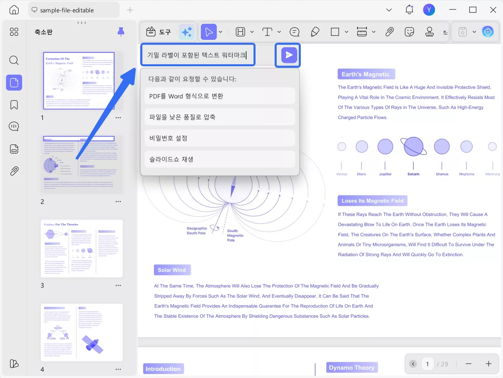The height and width of the screenshot is (378, 503).
Task: Expand the measurement tool dropdown
Action: [x=374, y=32]
